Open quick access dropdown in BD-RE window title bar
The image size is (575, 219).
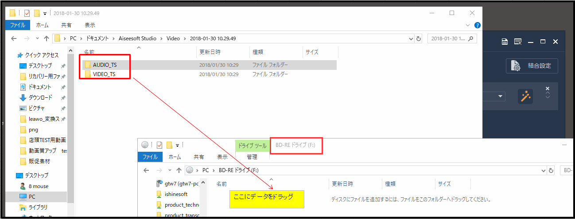178,145
